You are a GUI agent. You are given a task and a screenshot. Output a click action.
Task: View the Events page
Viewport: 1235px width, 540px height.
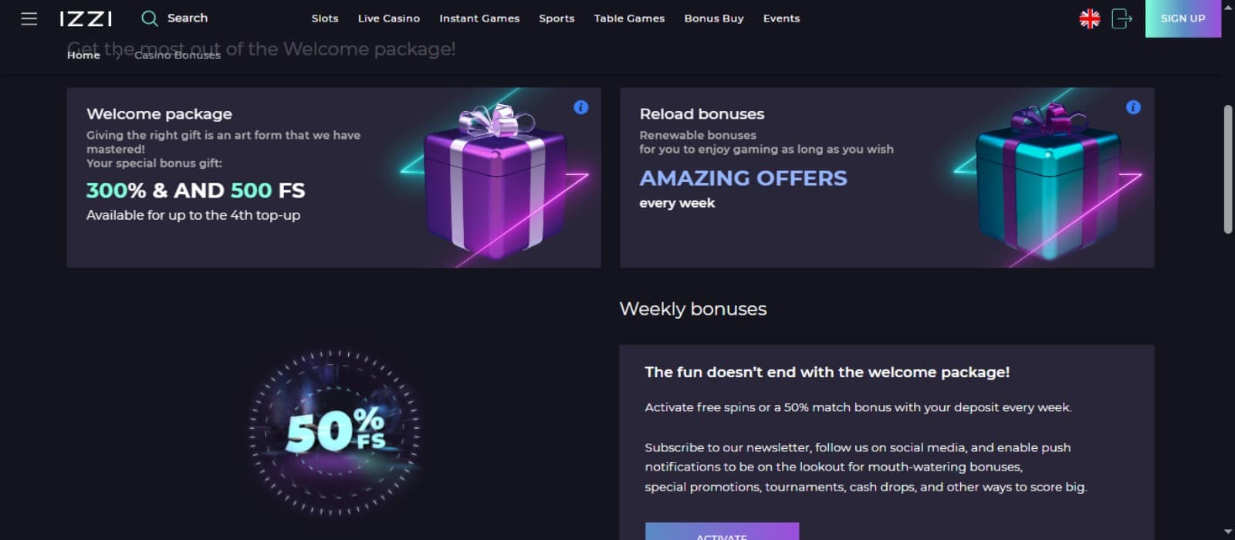[781, 19]
